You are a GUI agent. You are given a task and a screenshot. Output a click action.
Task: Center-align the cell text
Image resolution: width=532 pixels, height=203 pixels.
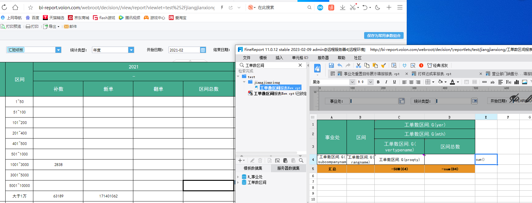411,82
